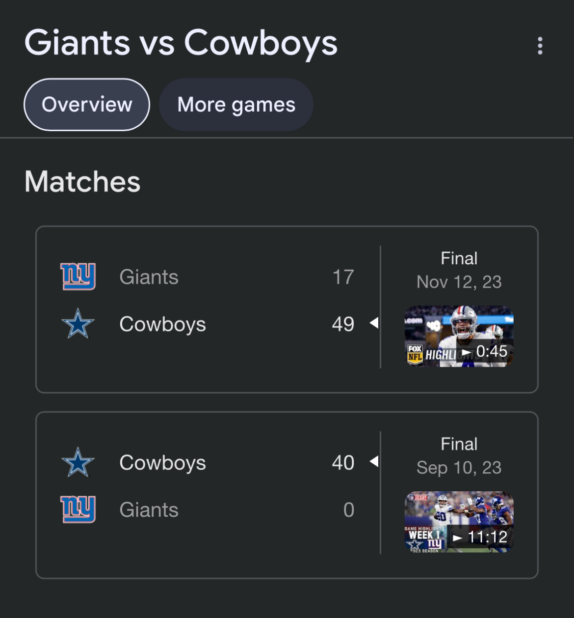Open the three-dot more options menu
This screenshot has width=574, height=618.
540,46
